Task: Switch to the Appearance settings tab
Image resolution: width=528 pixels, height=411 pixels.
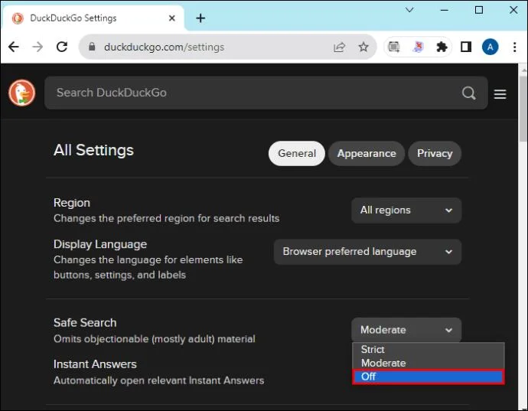Action: [367, 154]
